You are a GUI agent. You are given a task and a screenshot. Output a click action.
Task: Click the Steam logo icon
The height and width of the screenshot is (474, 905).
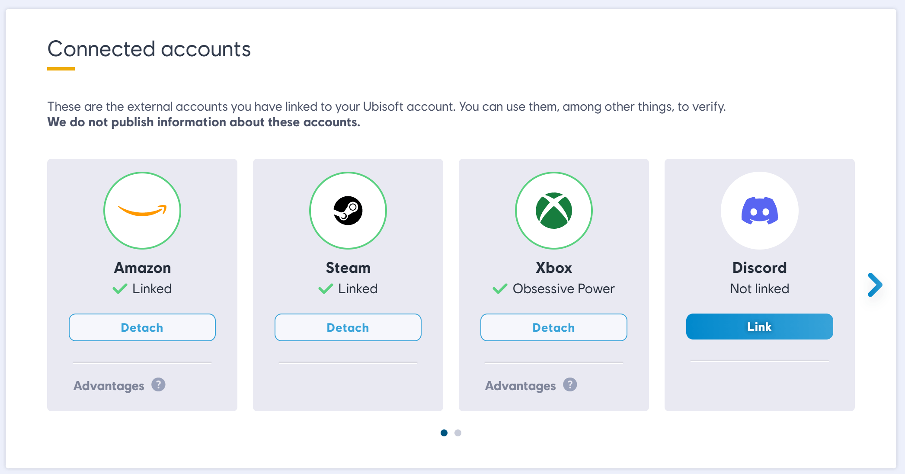tap(348, 211)
